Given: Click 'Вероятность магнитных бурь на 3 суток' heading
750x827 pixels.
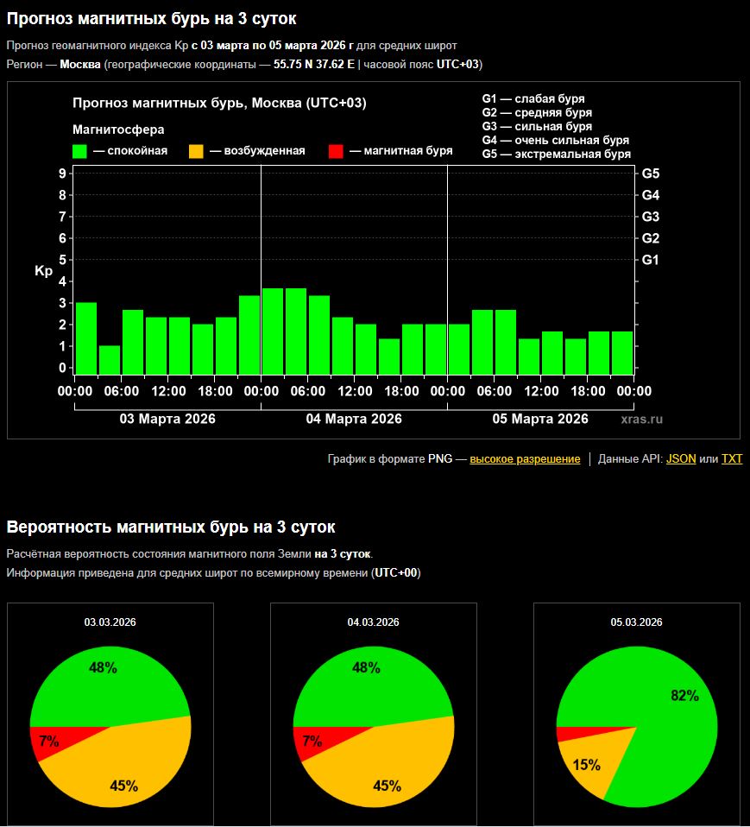Looking at the screenshot, I should coord(171,527).
